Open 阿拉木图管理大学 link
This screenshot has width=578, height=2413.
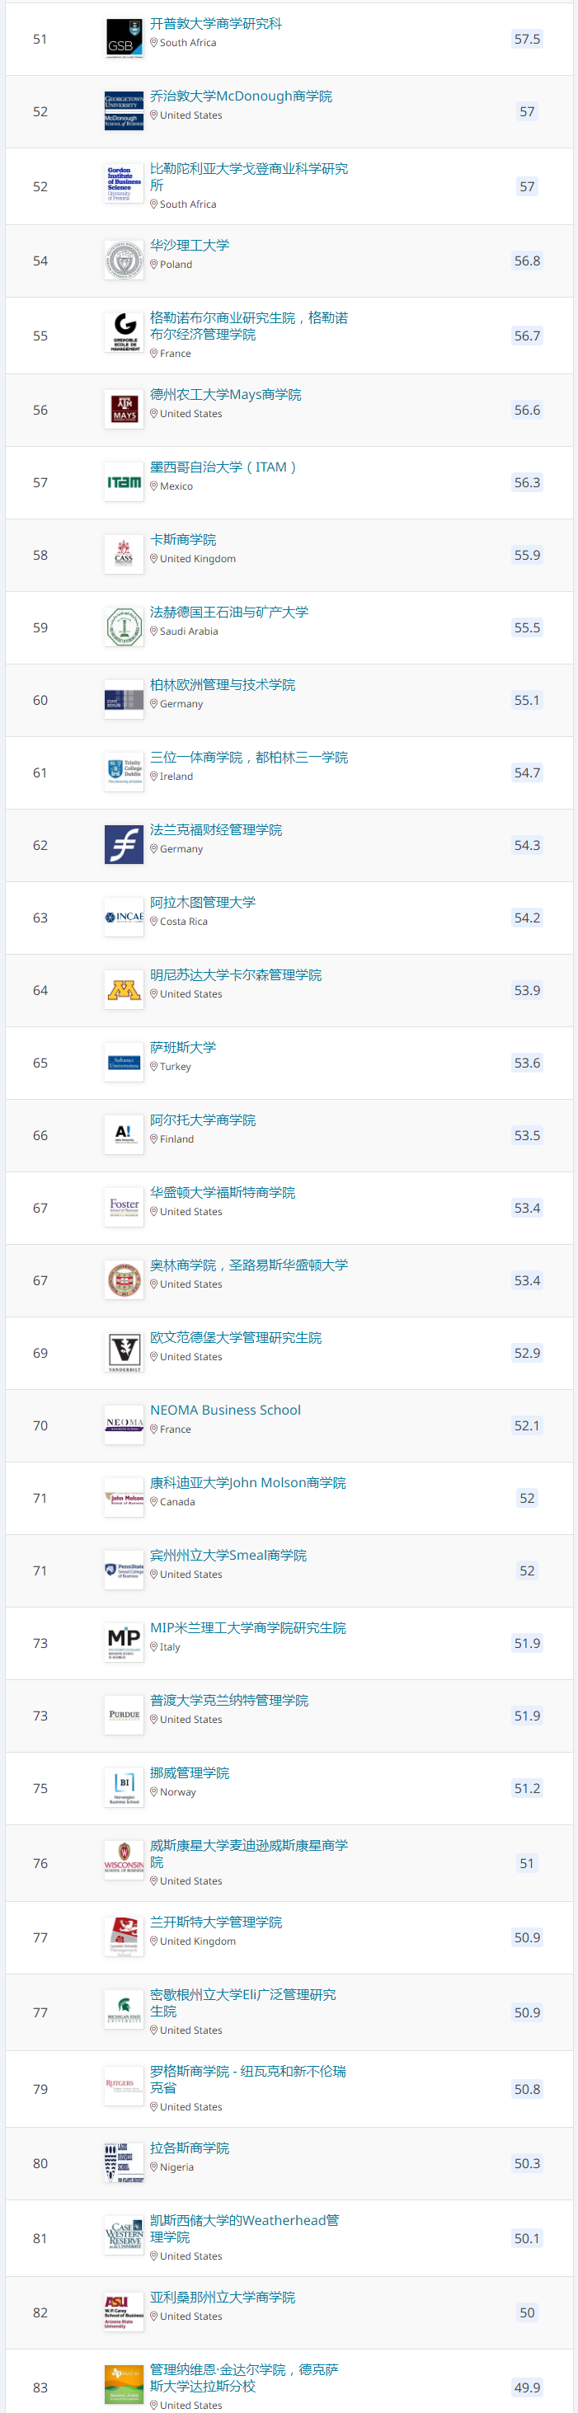point(202,903)
